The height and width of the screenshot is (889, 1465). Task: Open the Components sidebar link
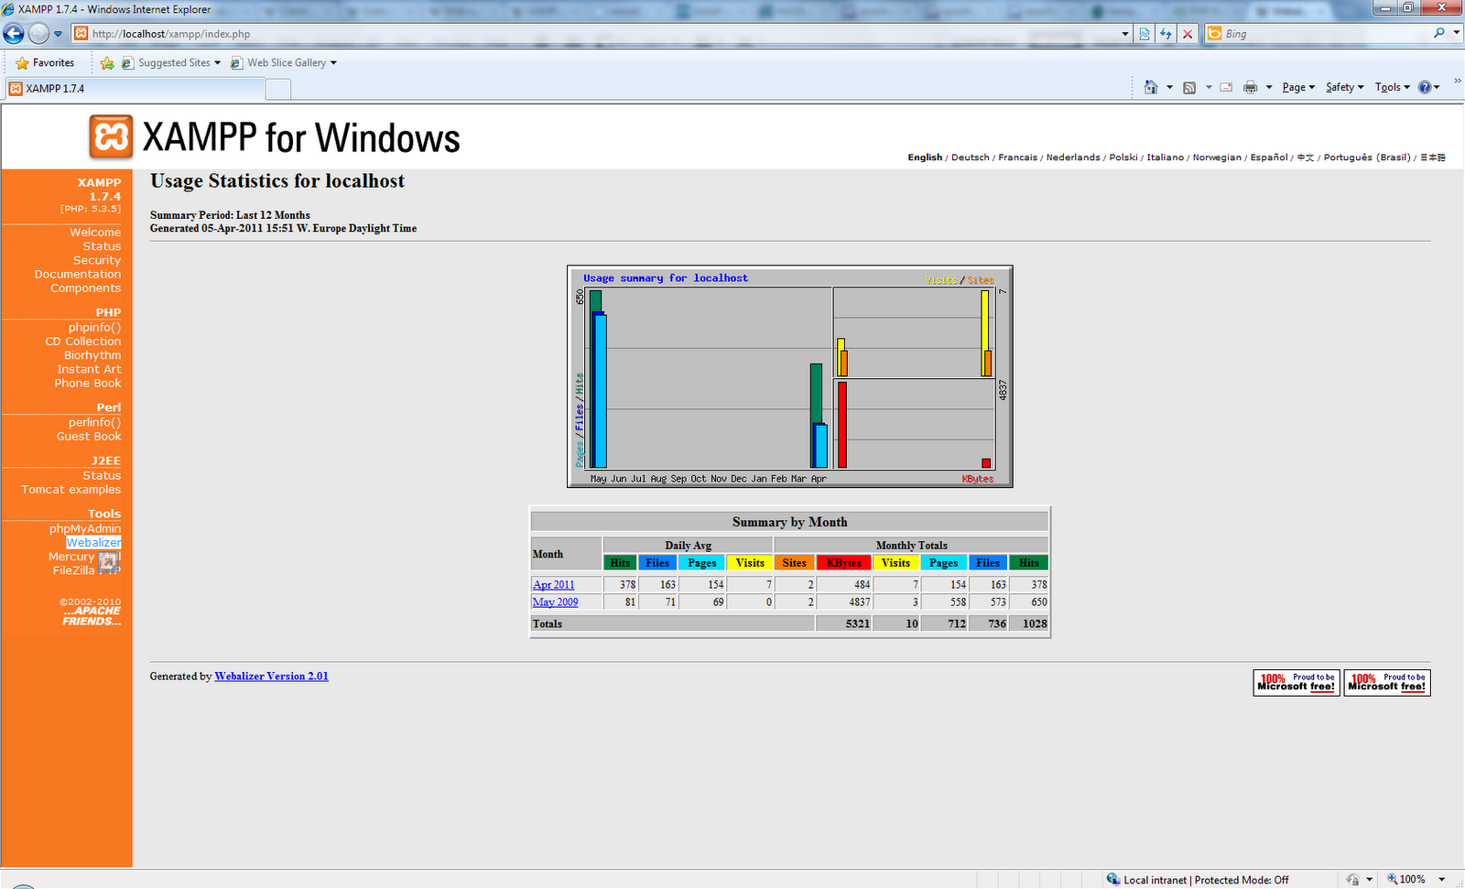point(85,287)
